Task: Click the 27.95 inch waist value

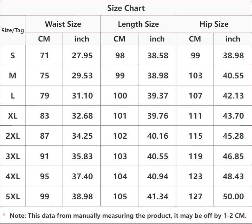Action: [82, 55]
